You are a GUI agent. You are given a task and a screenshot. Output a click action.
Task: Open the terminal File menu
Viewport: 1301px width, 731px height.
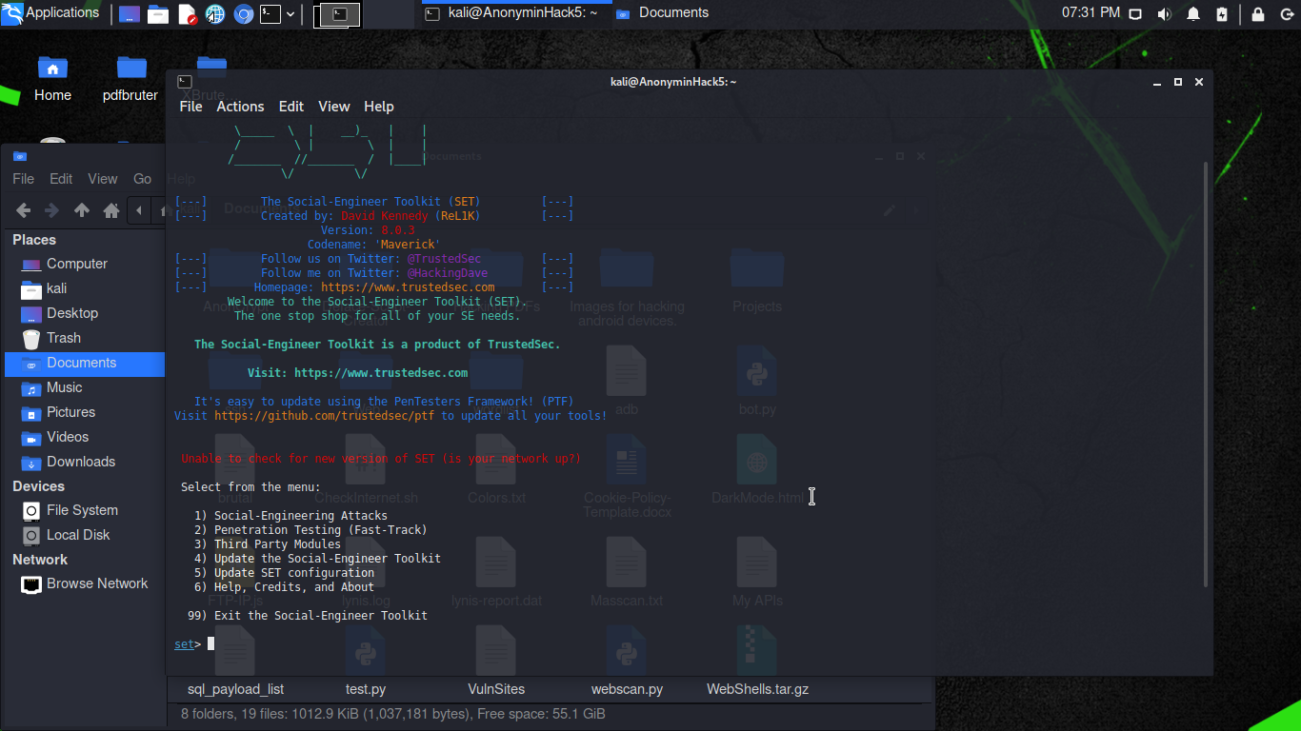pyautogui.click(x=190, y=107)
